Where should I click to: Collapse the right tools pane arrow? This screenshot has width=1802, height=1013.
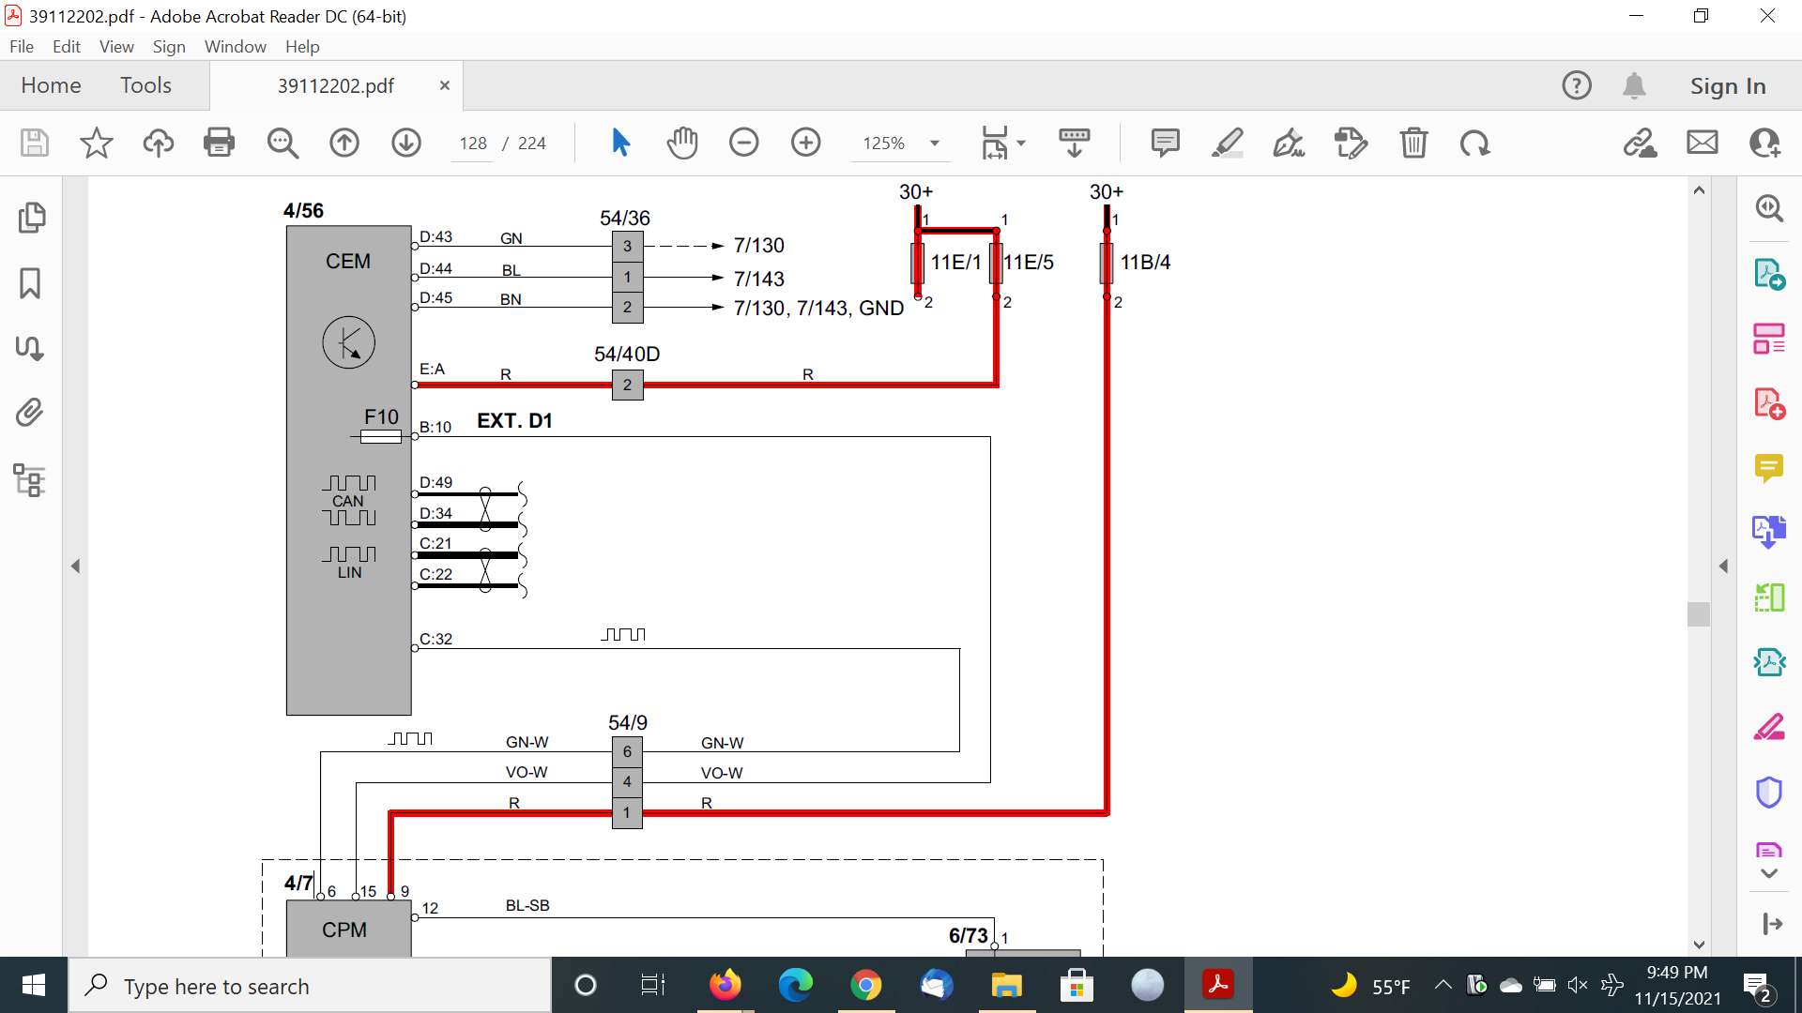pyautogui.click(x=1723, y=566)
